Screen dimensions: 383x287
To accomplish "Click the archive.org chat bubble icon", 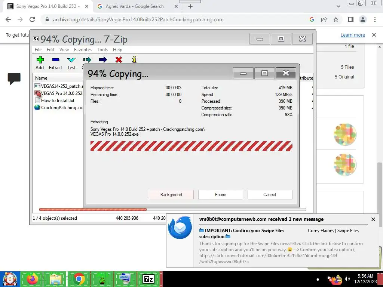I will (14, 78).
